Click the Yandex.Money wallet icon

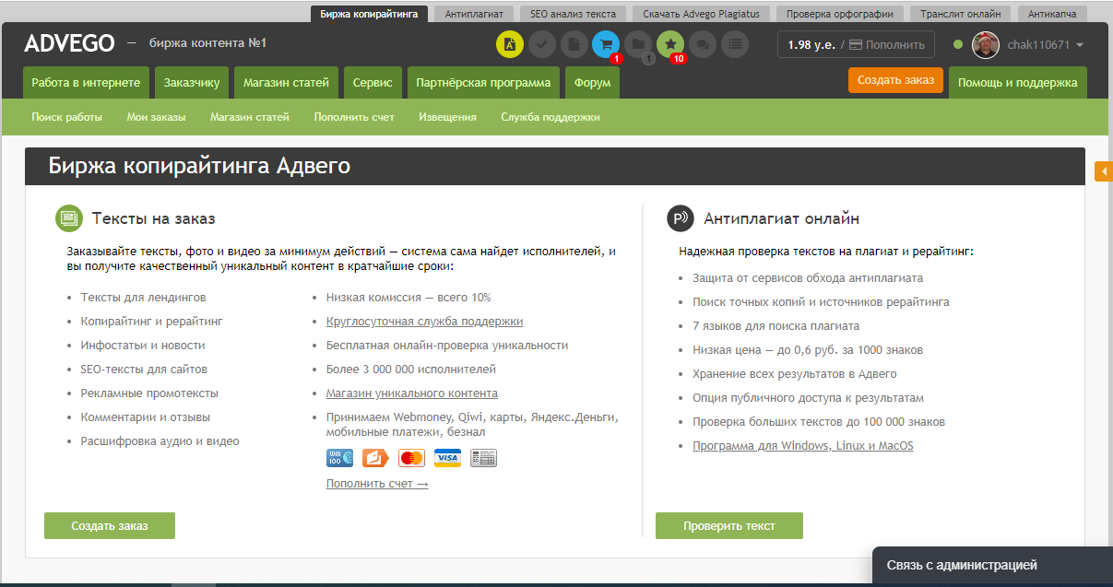(375, 458)
